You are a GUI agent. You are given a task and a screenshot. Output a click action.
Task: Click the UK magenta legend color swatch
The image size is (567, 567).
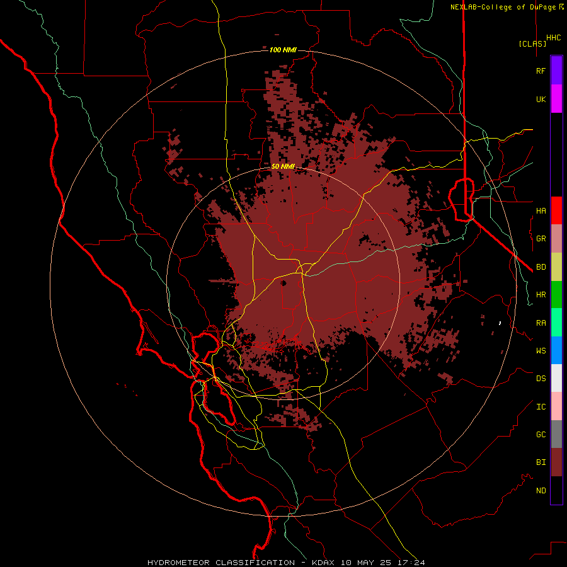click(556, 99)
